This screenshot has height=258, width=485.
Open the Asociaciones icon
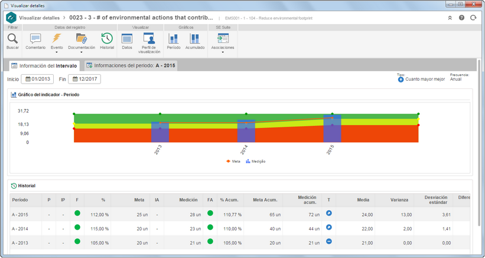(222, 38)
